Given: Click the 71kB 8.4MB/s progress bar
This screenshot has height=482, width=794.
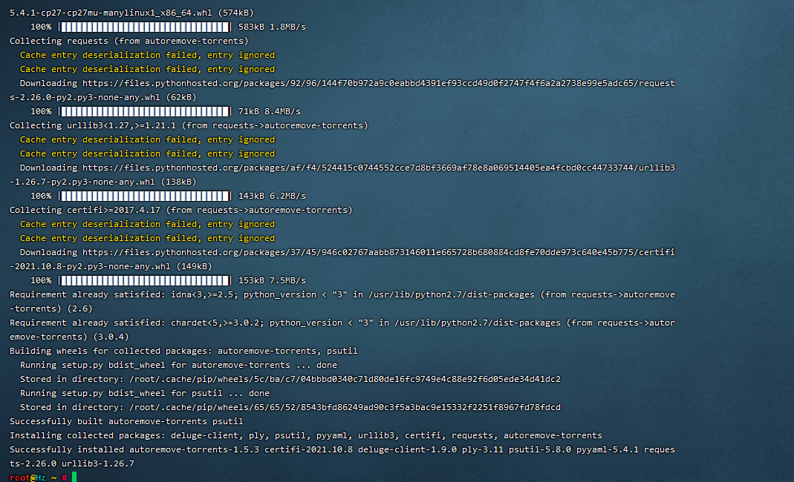Looking at the screenshot, I should point(146,111).
